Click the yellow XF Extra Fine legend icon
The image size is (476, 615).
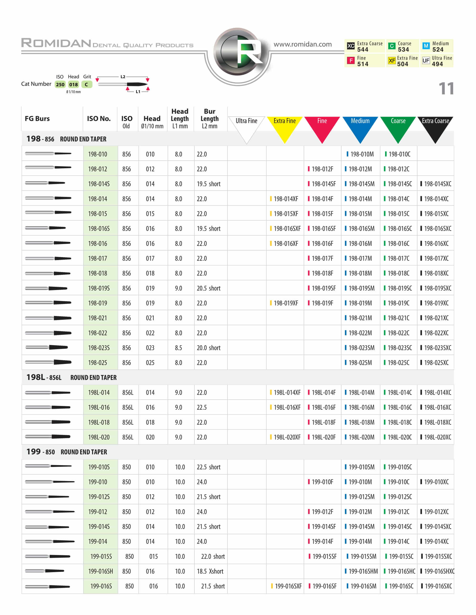pos(392,60)
